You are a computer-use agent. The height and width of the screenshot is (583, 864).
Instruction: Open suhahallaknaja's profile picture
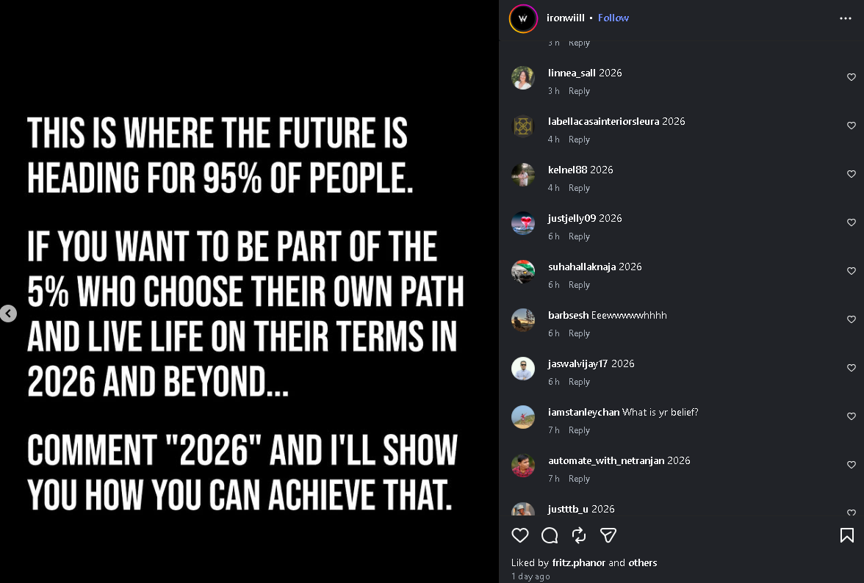point(523,271)
